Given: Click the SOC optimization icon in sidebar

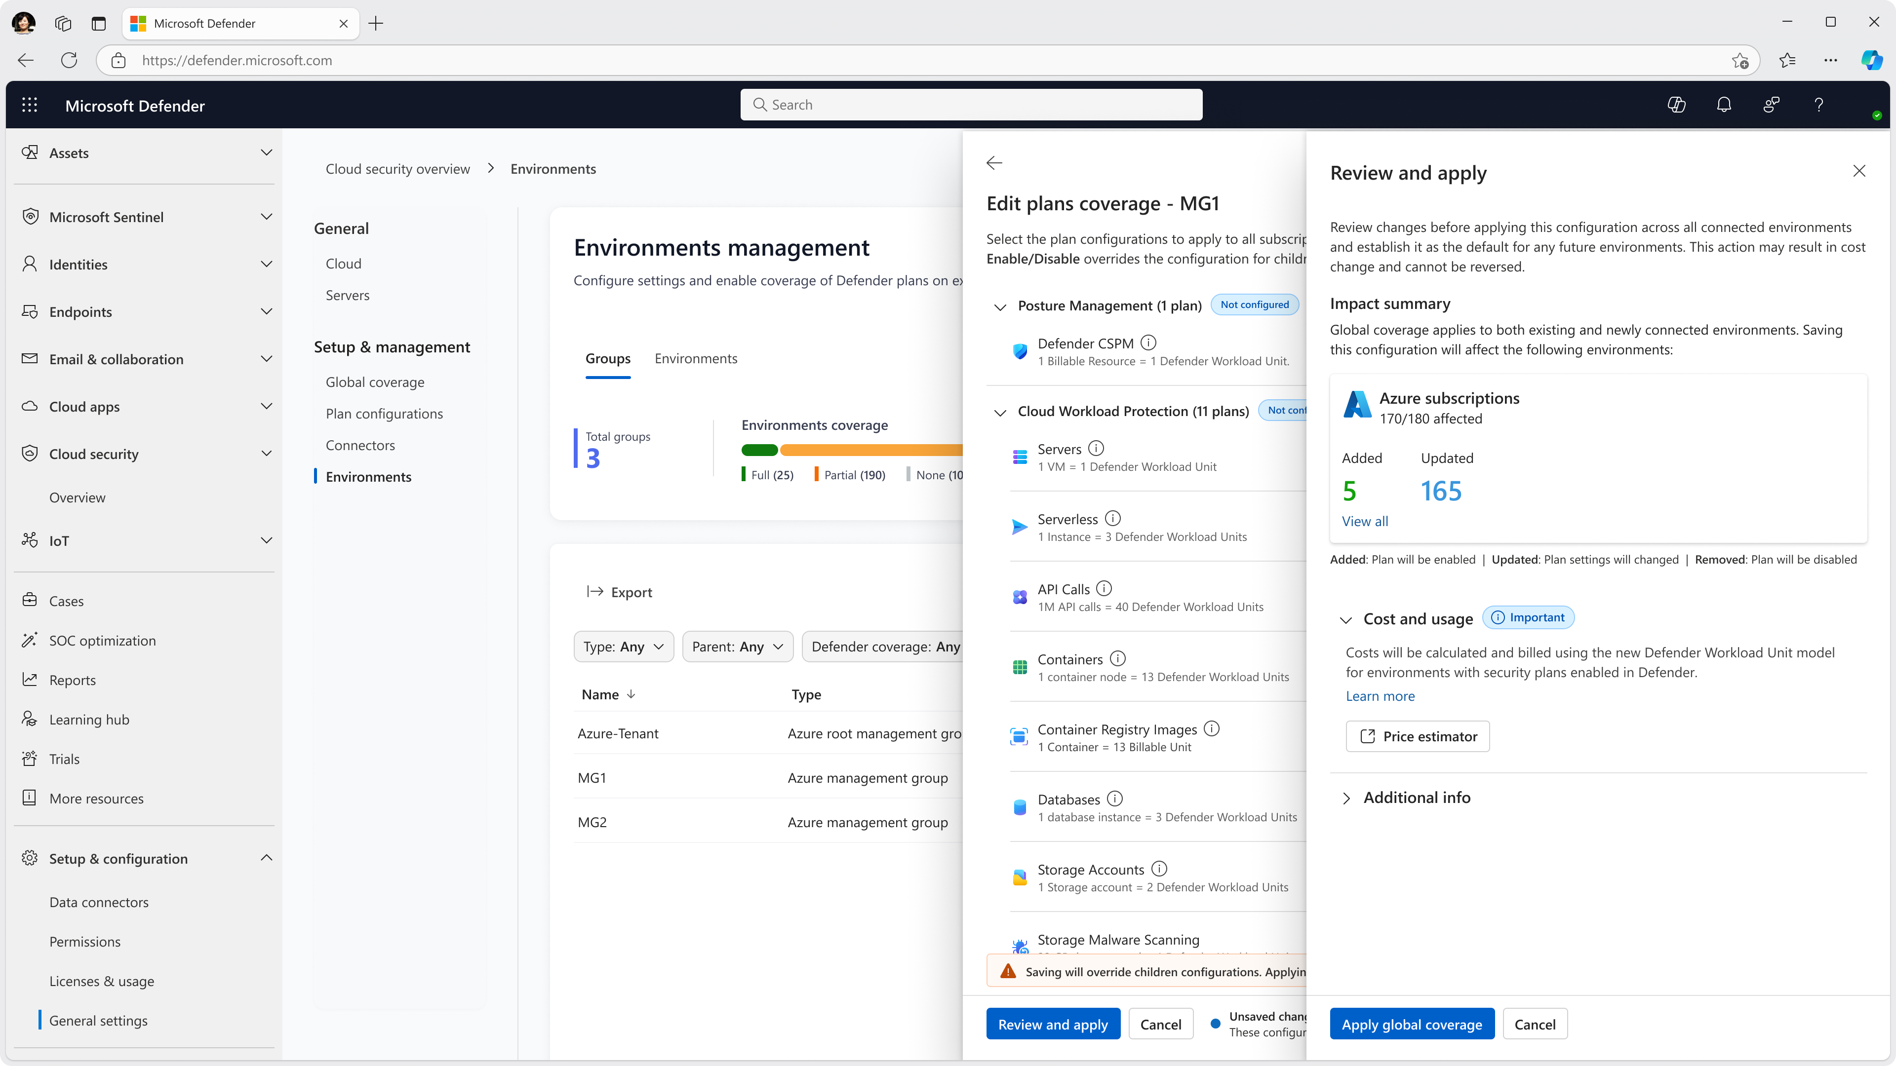Looking at the screenshot, I should [x=30, y=640].
